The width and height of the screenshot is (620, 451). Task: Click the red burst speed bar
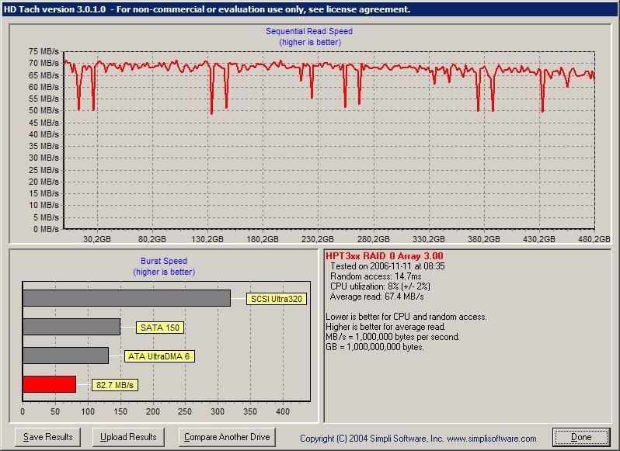coord(50,384)
